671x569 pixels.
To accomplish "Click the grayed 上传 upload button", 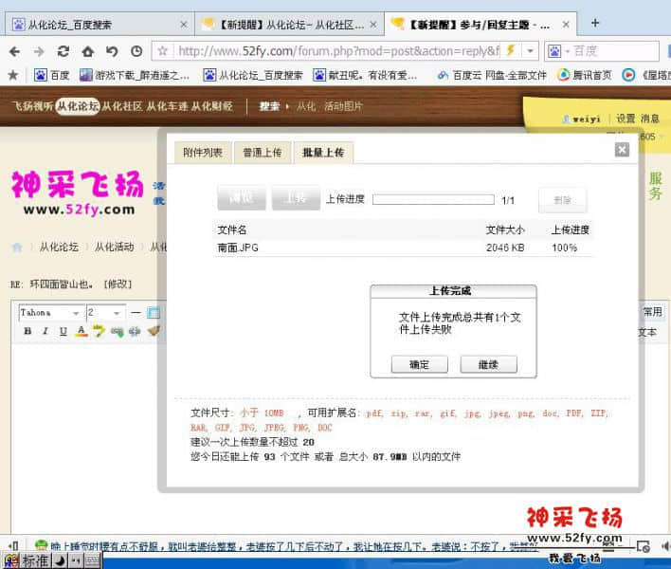I will pos(296,198).
